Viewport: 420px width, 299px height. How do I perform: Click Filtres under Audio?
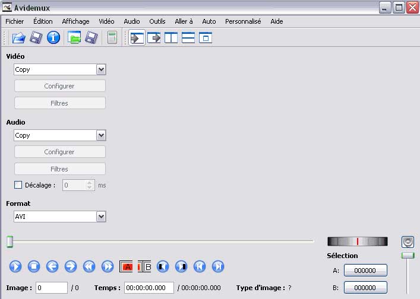coord(60,169)
